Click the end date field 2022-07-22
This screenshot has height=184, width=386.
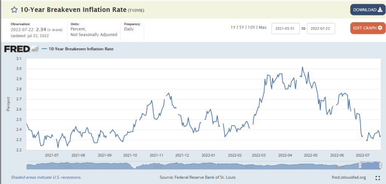pos(321,29)
